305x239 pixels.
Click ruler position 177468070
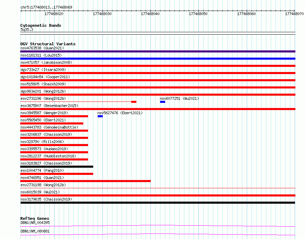[294, 14]
